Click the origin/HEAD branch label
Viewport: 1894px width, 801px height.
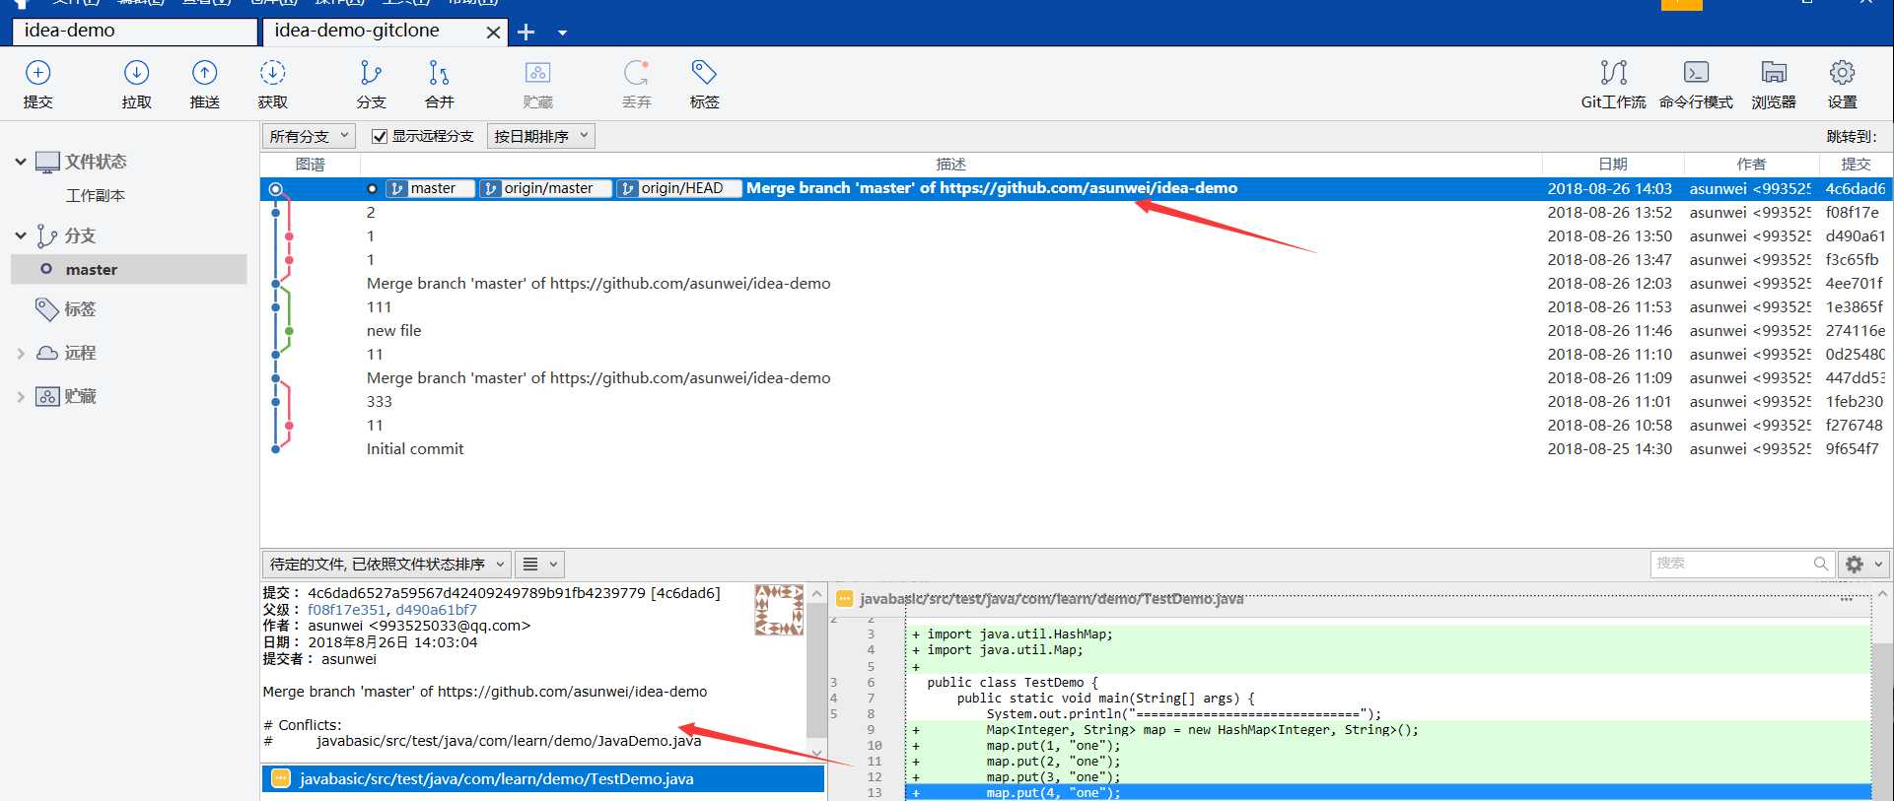(678, 188)
